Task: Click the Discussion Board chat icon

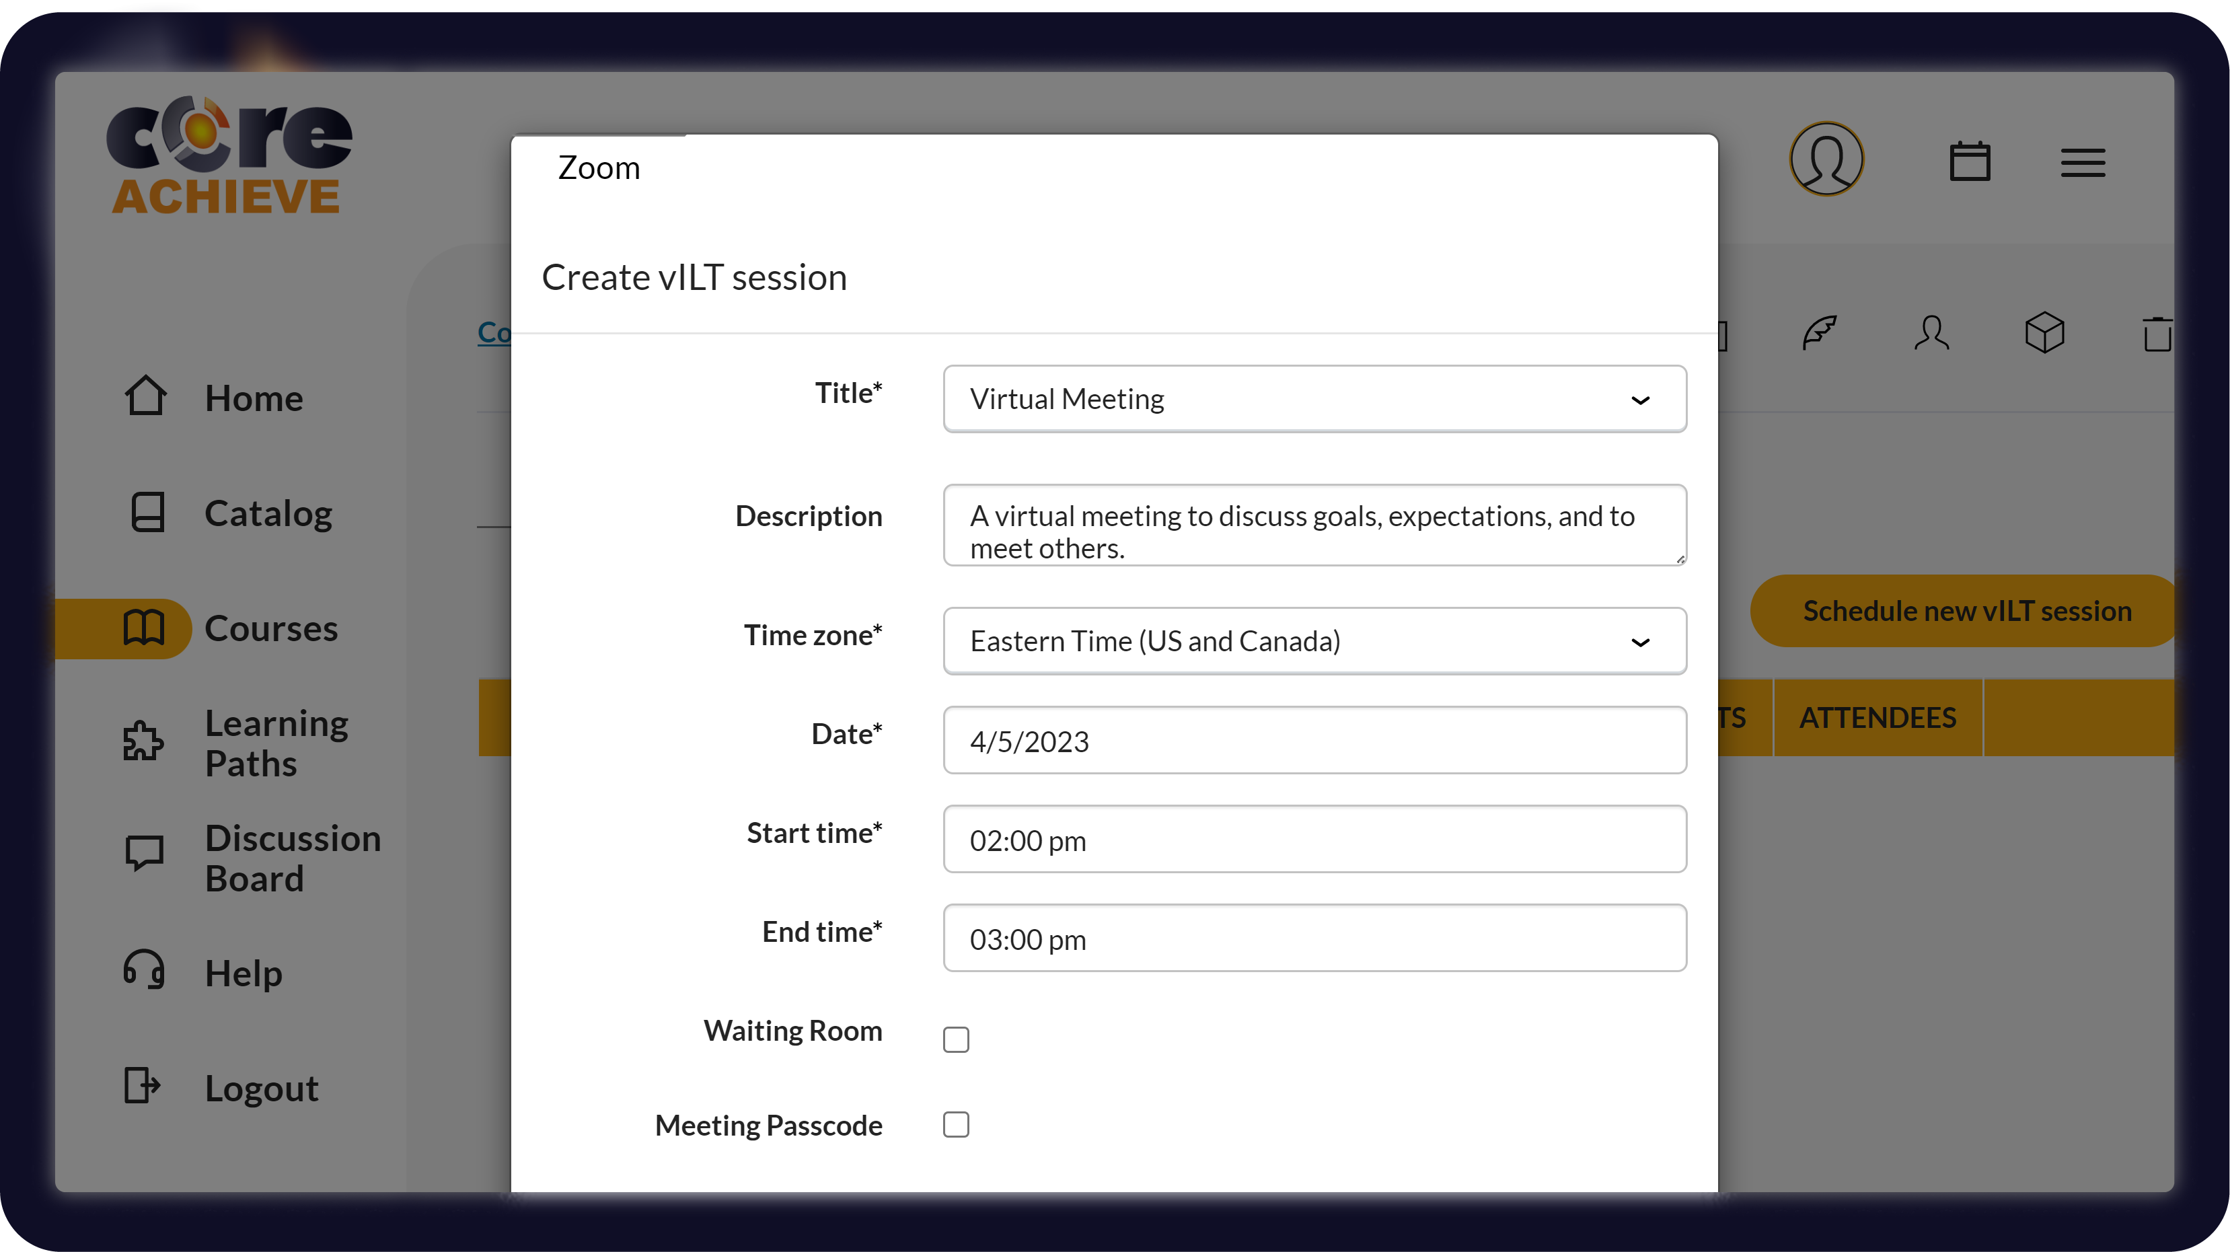Action: (145, 854)
